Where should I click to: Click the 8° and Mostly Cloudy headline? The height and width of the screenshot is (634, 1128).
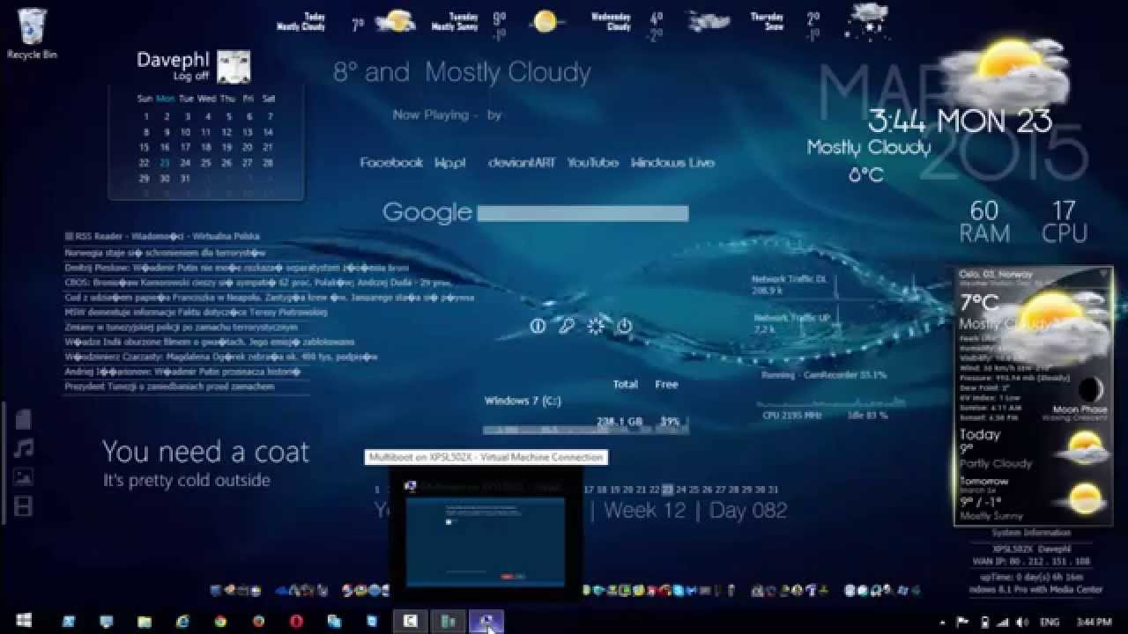click(462, 72)
